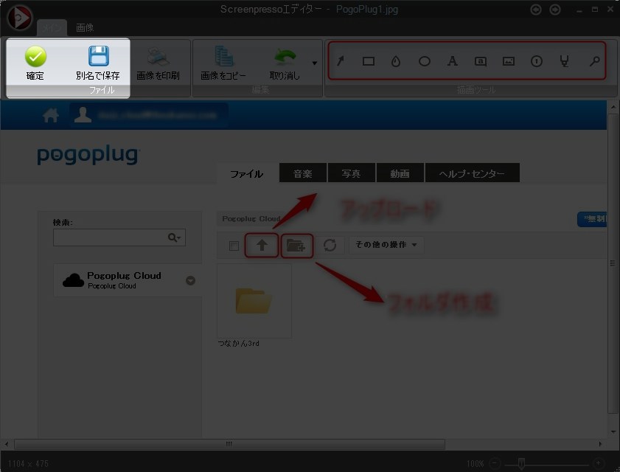Click the 1104 x 475 size label
This screenshot has width=620, height=472.
click(x=28, y=463)
